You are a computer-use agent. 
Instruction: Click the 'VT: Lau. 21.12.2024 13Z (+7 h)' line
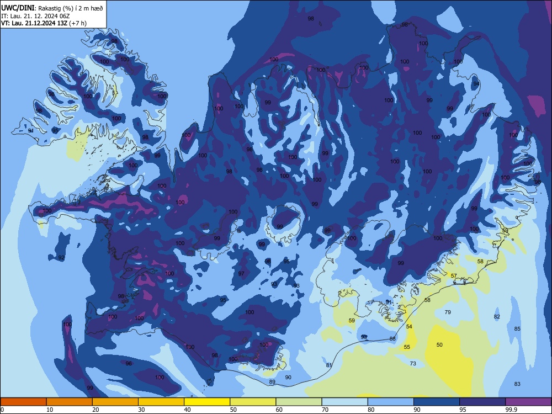tap(44, 23)
